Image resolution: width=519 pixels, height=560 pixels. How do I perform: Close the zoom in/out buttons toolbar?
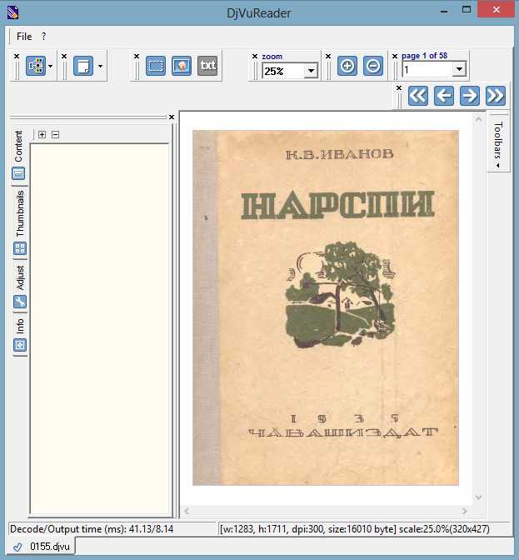328,57
